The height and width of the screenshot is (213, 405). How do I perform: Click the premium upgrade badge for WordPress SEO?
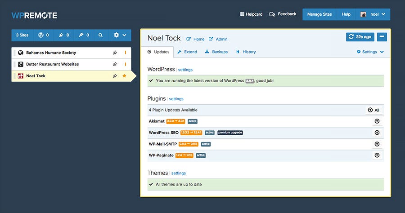[230, 133]
